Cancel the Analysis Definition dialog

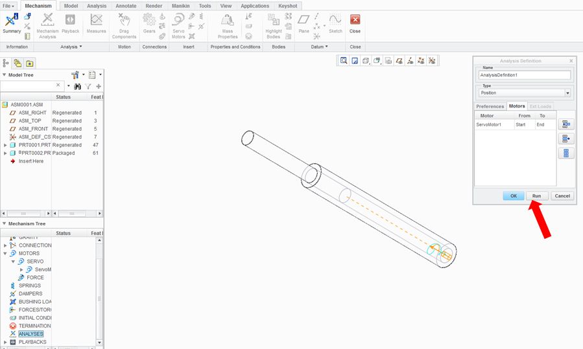coord(562,196)
